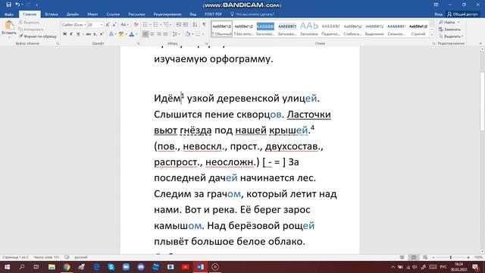Open the Рецензирование ribbon tab
Image resolution: width=485 pixels, height=273 pixels.
click(x=167, y=14)
